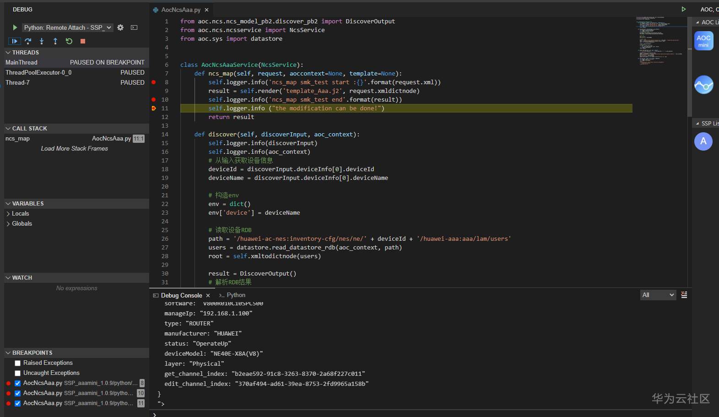
Task: Step out of the current function
Action: [x=55, y=41]
